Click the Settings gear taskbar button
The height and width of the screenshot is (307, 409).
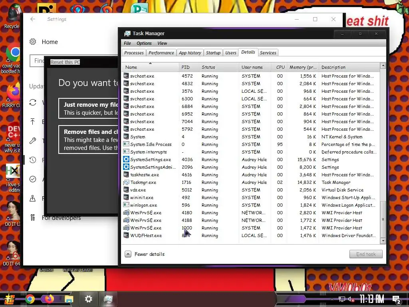(89, 299)
